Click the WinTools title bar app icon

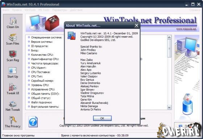(4, 4)
